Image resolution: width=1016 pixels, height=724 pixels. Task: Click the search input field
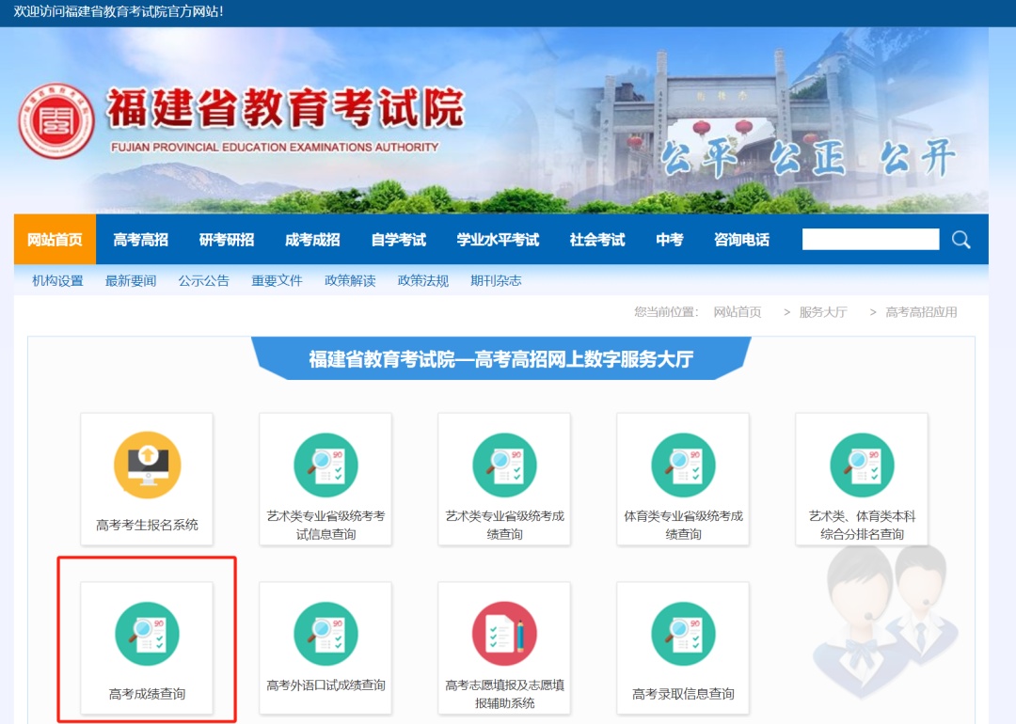coord(870,239)
